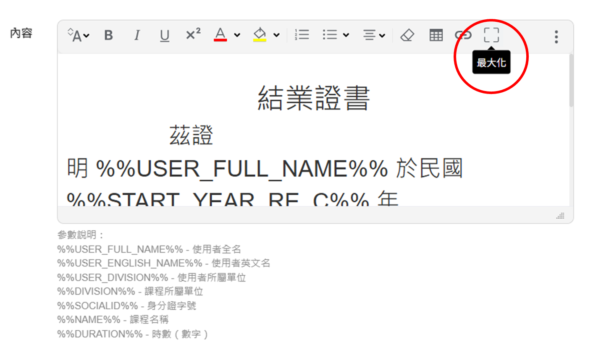Viewport: 593px width, 342px height.
Task: Open the bullet list style dropdown arrow
Action: point(346,35)
